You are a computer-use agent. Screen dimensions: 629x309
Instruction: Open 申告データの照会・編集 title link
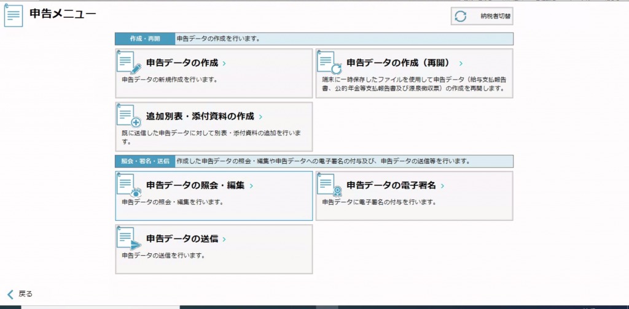point(195,185)
